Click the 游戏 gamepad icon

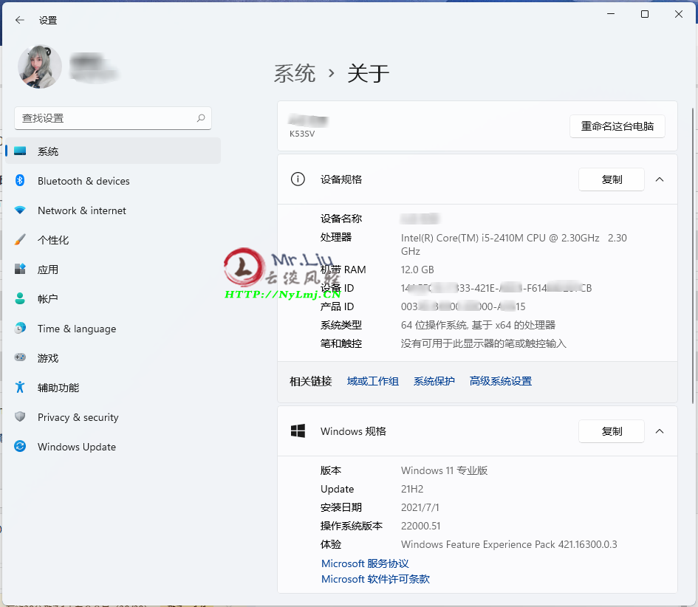[x=20, y=357]
